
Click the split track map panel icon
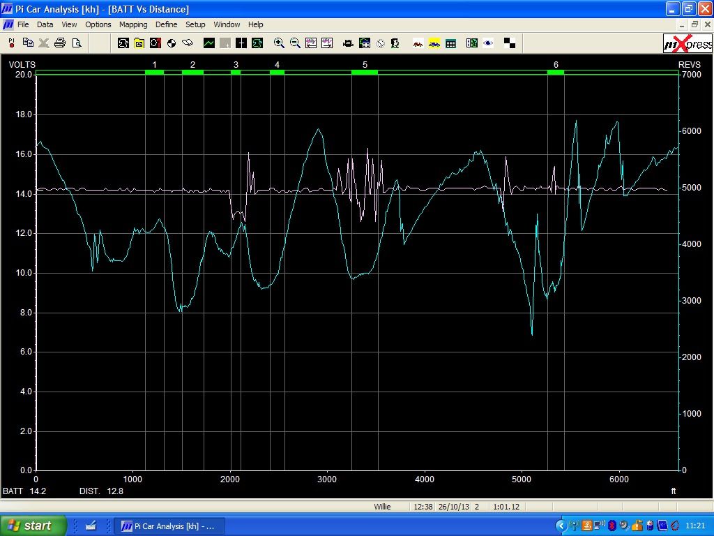(472, 43)
